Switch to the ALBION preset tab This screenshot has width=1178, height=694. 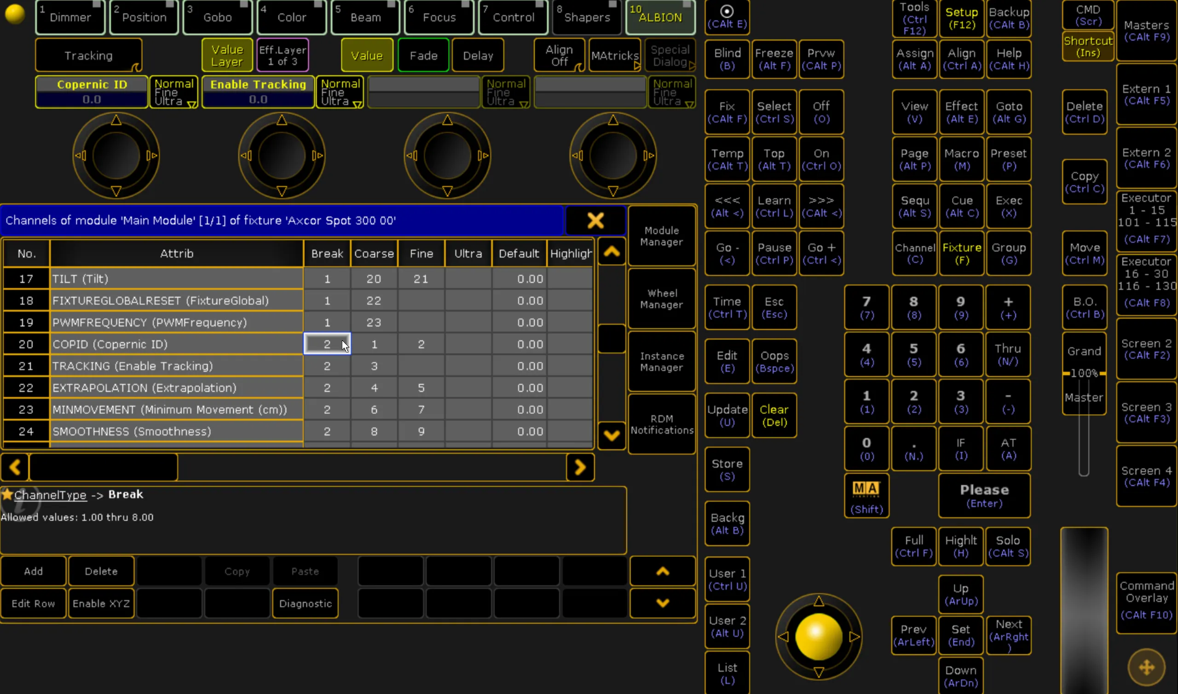coord(660,17)
